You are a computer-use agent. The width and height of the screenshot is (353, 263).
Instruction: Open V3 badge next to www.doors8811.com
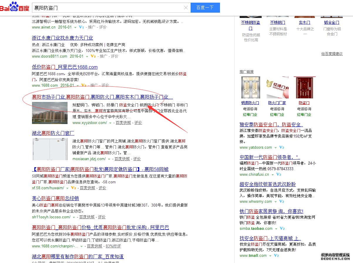tap(93, 56)
